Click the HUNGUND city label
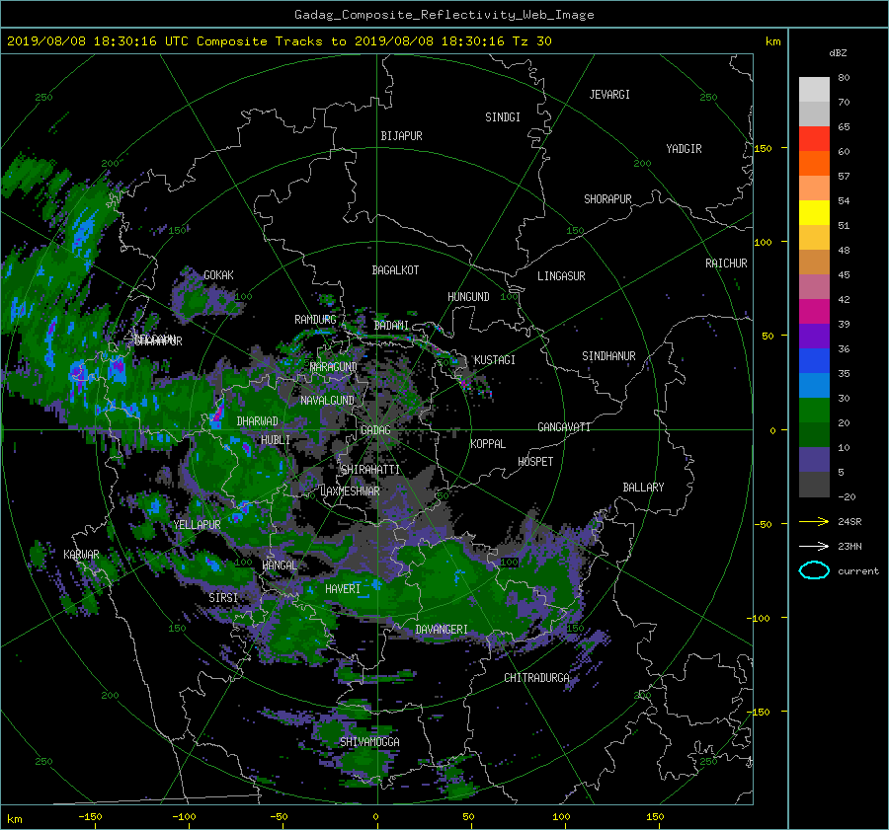 tap(468, 297)
